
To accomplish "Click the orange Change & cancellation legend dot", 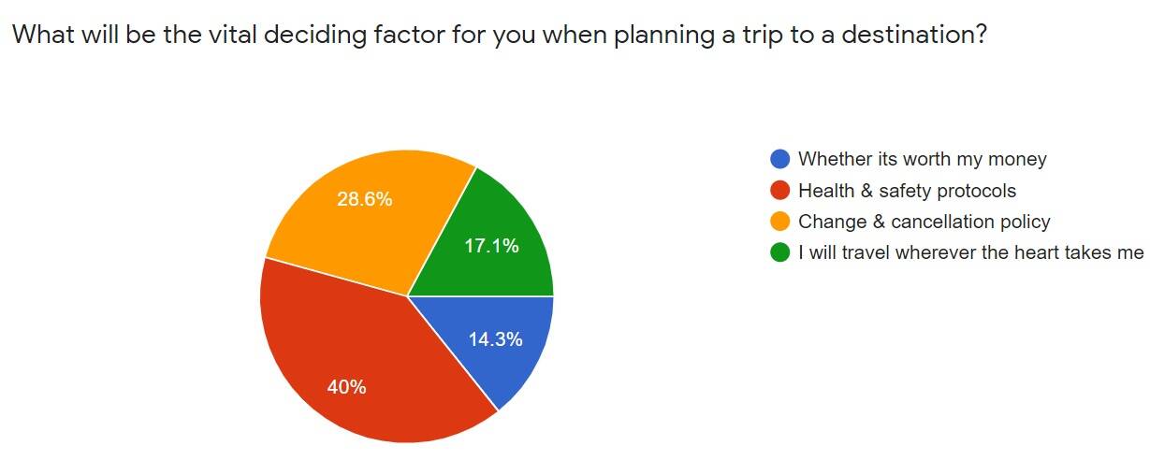I will point(779,222).
